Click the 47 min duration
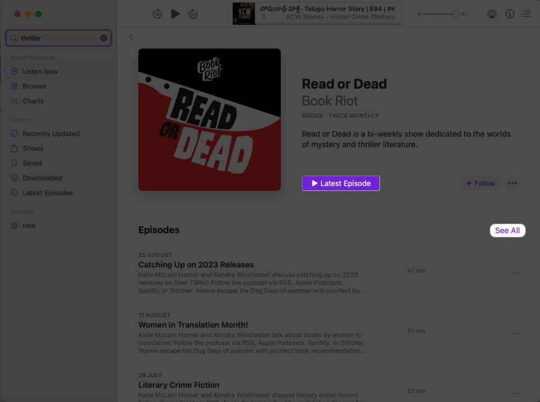The image size is (540, 402). tap(416, 271)
